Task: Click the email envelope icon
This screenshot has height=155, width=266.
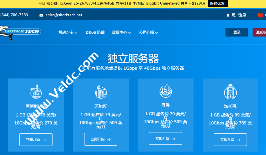Action: click(x=41, y=15)
